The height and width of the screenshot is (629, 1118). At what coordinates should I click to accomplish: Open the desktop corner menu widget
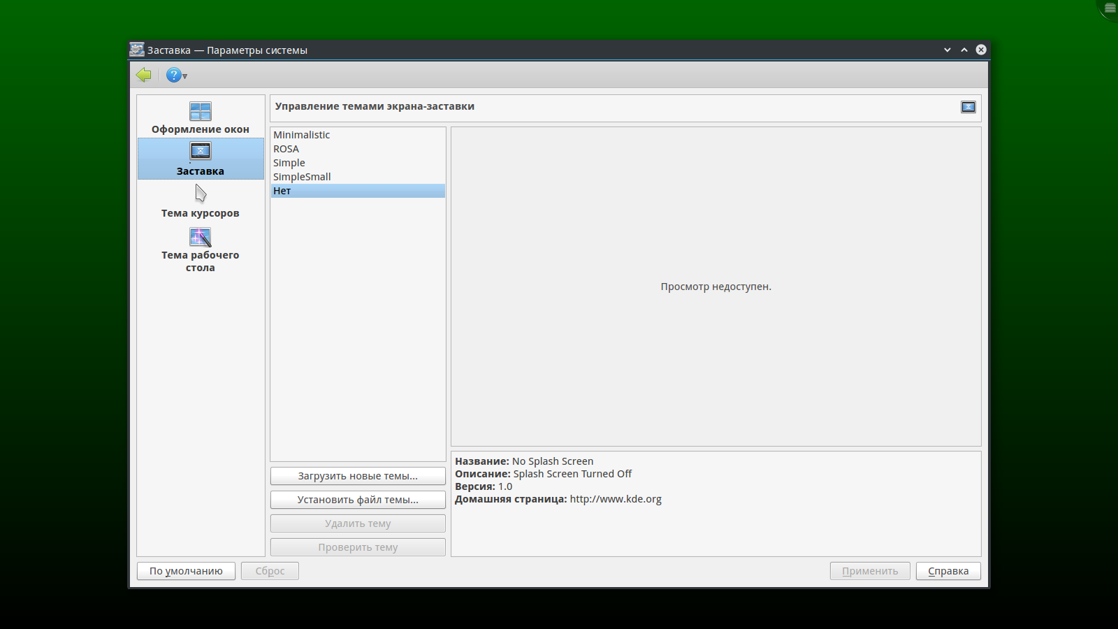coord(1110,8)
